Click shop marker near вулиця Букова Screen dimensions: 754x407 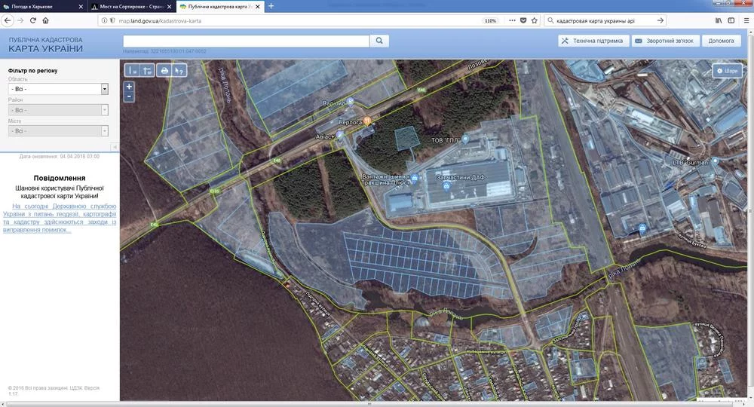click(642, 228)
